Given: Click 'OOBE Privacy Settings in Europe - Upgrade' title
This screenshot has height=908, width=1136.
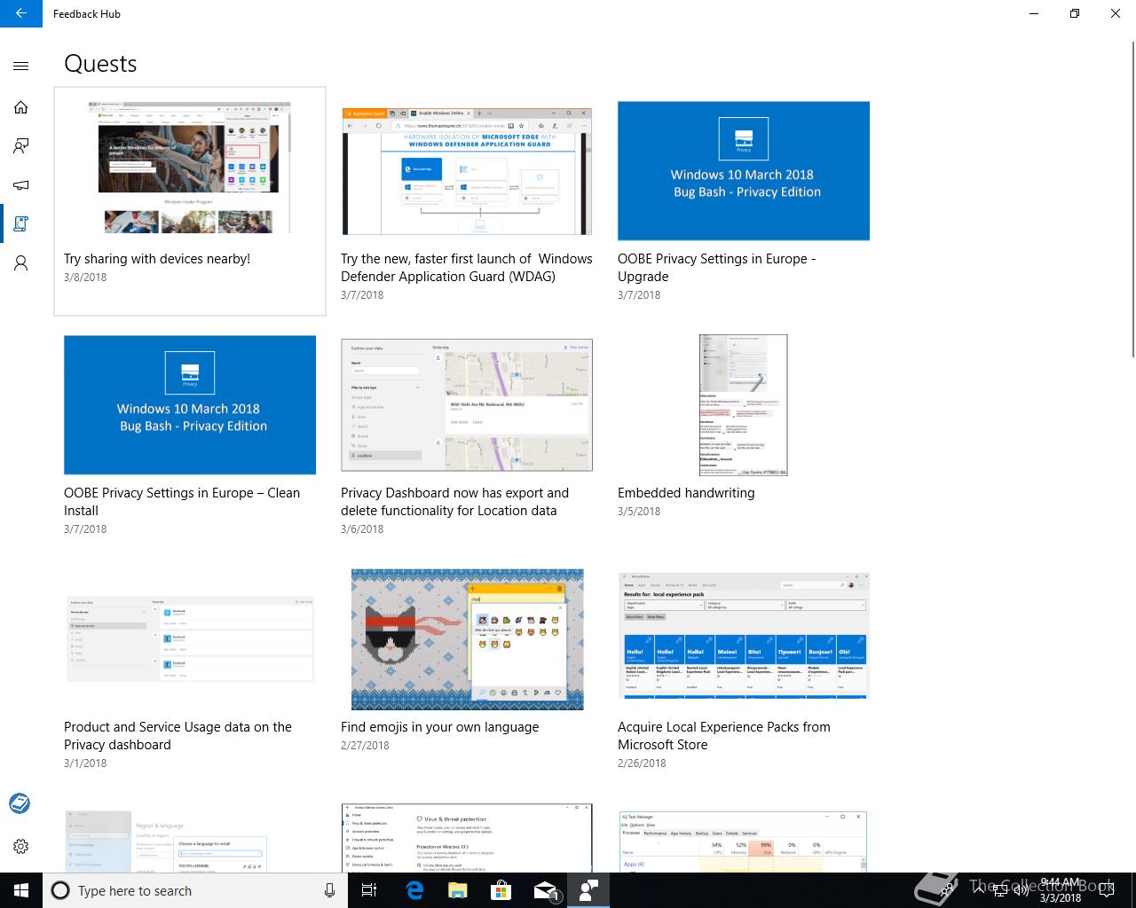Looking at the screenshot, I should 716,268.
